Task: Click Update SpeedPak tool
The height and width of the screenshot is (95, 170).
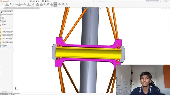Action: pos(59,4)
